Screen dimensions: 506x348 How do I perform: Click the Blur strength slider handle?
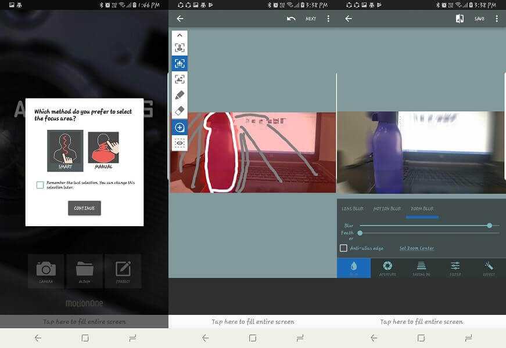(490, 225)
